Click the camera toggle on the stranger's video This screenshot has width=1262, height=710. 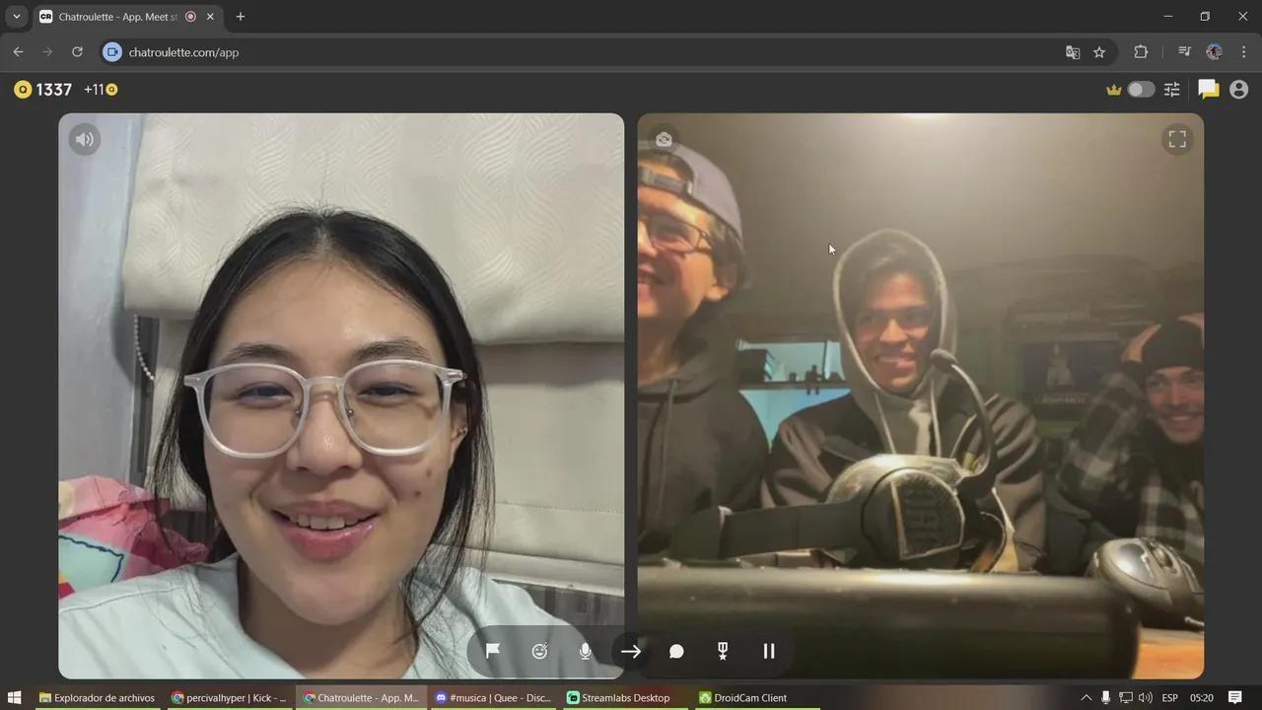(x=665, y=139)
